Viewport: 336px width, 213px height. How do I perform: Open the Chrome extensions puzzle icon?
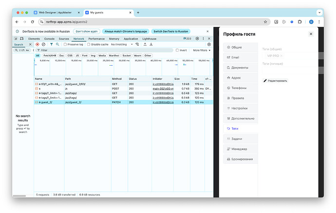(x=299, y=22)
